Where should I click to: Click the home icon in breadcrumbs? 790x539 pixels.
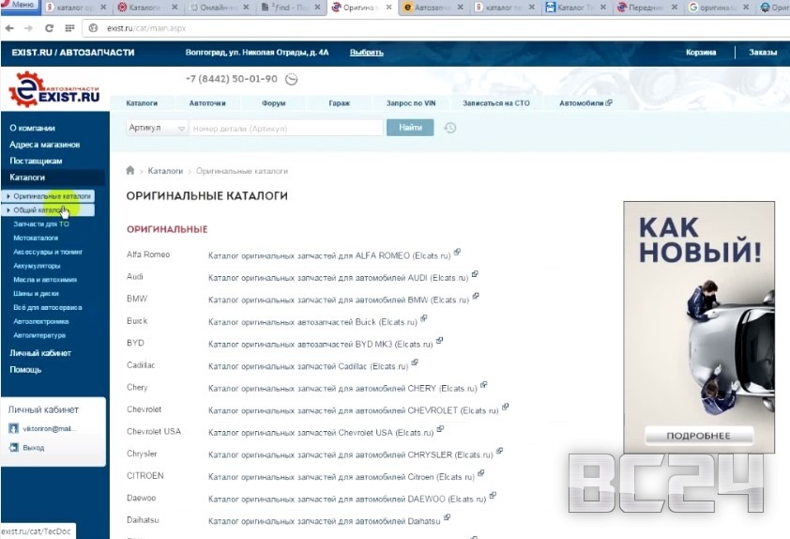pos(130,171)
